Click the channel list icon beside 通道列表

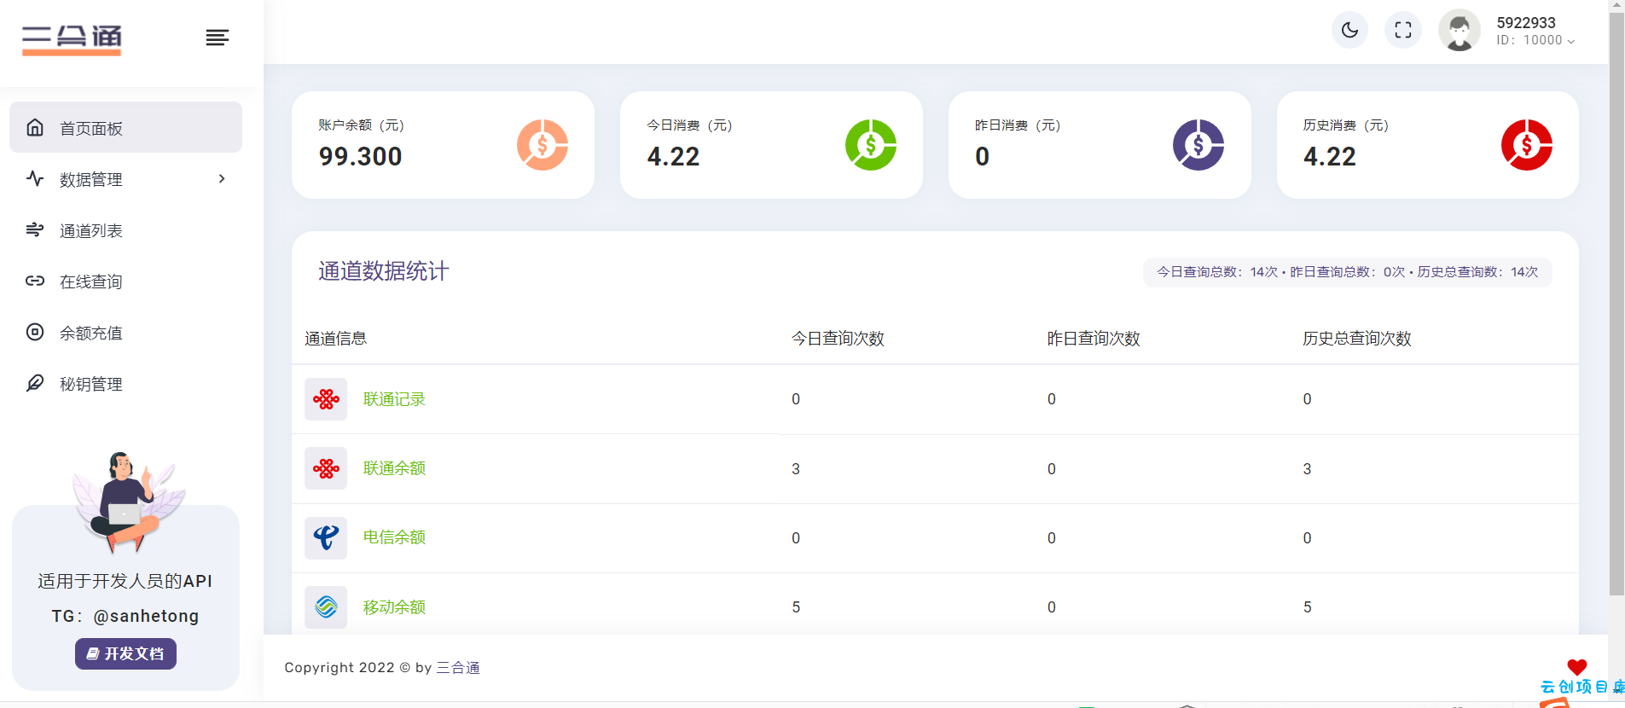point(35,229)
